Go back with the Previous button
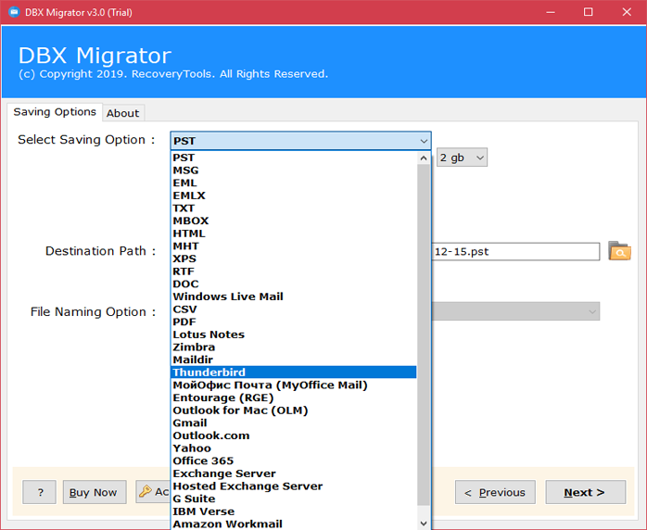This screenshot has width=647, height=530. [495, 492]
